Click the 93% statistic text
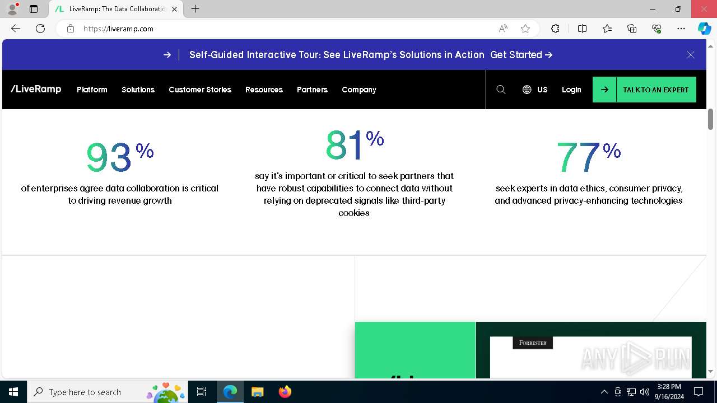Image resolution: width=717 pixels, height=403 pixels. (x=120, y=157)
